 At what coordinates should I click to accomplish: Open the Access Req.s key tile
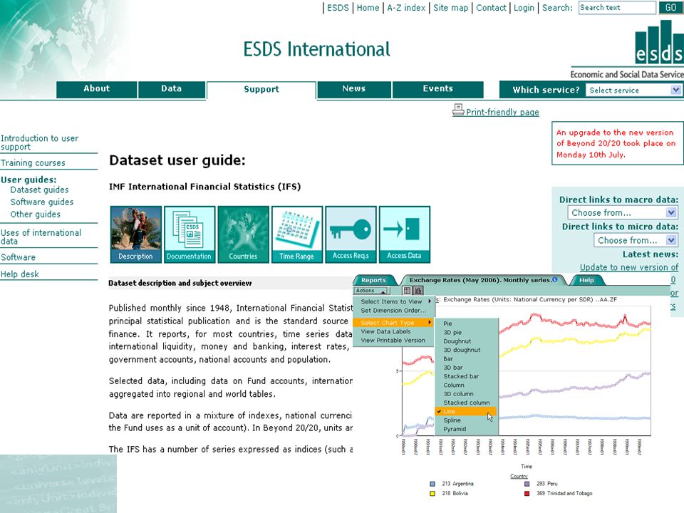(x=351, y=234)
